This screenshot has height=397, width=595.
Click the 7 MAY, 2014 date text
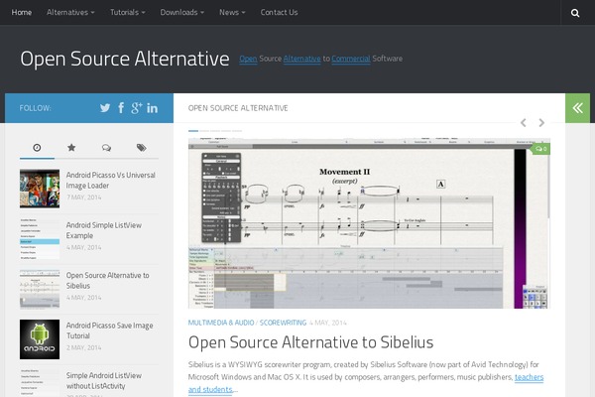[x=84, y=198]
